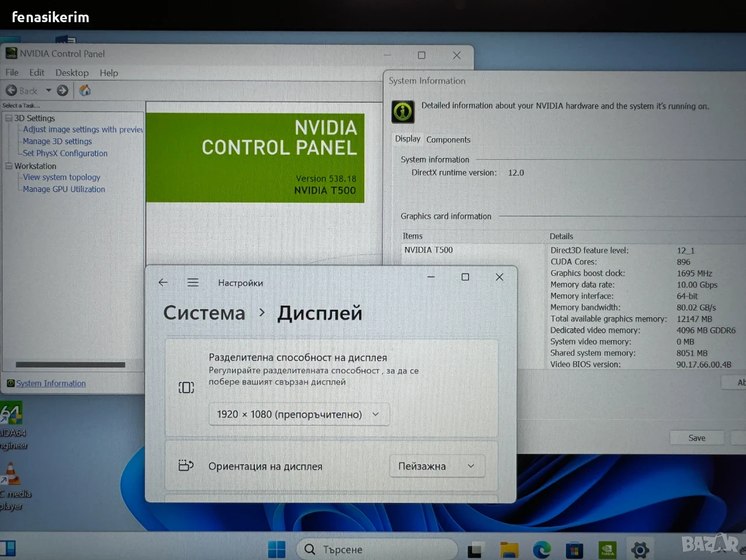
Task: Open the Home icon in NVIDIA toolbar
Action: 85,90
